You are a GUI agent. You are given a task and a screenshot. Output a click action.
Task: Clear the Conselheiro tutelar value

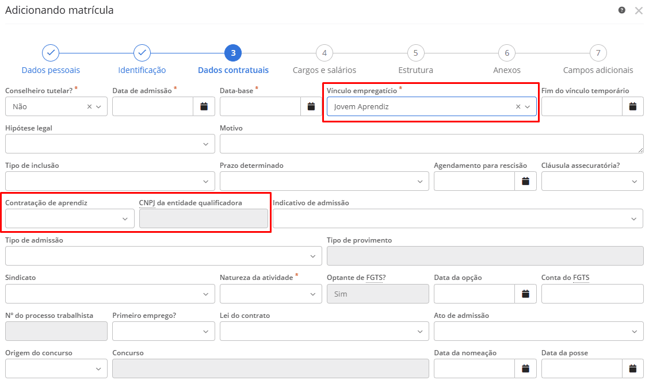tap(89, 106)
